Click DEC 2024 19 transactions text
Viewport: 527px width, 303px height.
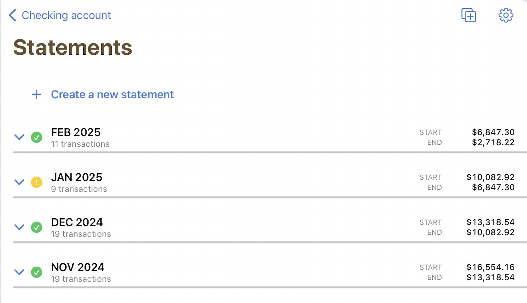(81, 234)
